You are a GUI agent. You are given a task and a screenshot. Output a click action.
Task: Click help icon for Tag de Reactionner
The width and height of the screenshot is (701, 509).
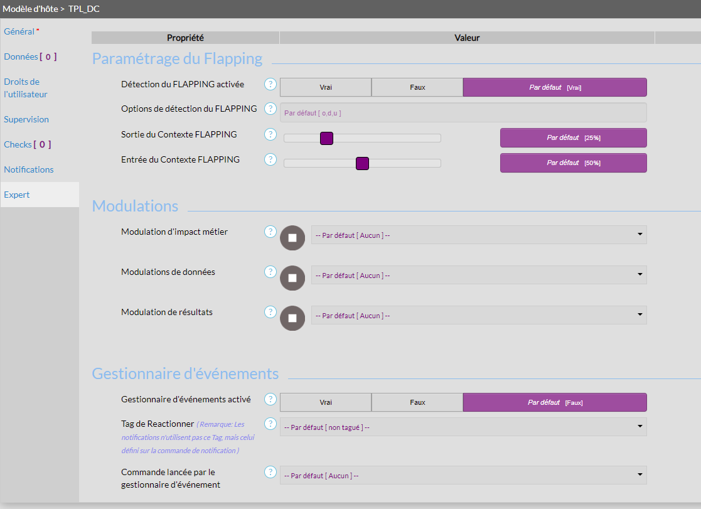pos(270,424)
